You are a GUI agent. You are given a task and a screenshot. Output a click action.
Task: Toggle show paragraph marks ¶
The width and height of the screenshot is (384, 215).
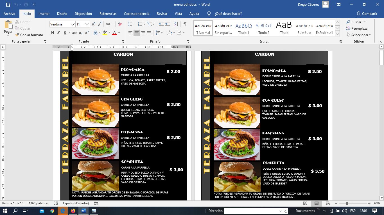point(185,24)
